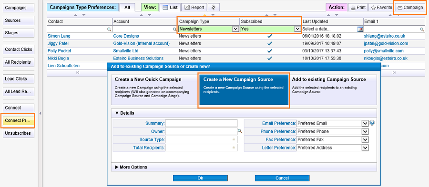Click the refresh icon next to Report
Viewport: 429px width, 187px height.
pos(214,7)
